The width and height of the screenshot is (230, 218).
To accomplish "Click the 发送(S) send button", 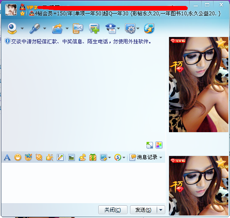I will [143, 210].
